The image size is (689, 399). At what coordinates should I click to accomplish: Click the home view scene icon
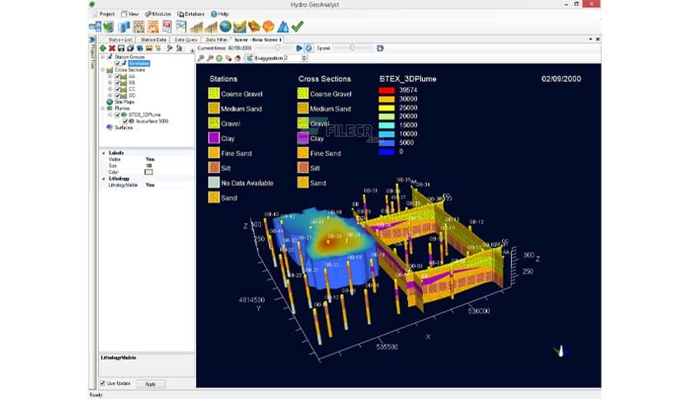click(237, 58)
